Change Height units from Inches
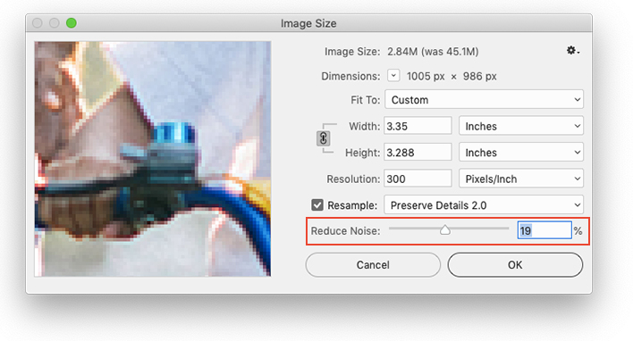 [x=521, y=153]
